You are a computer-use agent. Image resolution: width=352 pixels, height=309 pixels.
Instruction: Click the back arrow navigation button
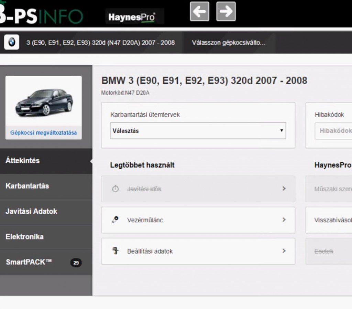point(200,11)
